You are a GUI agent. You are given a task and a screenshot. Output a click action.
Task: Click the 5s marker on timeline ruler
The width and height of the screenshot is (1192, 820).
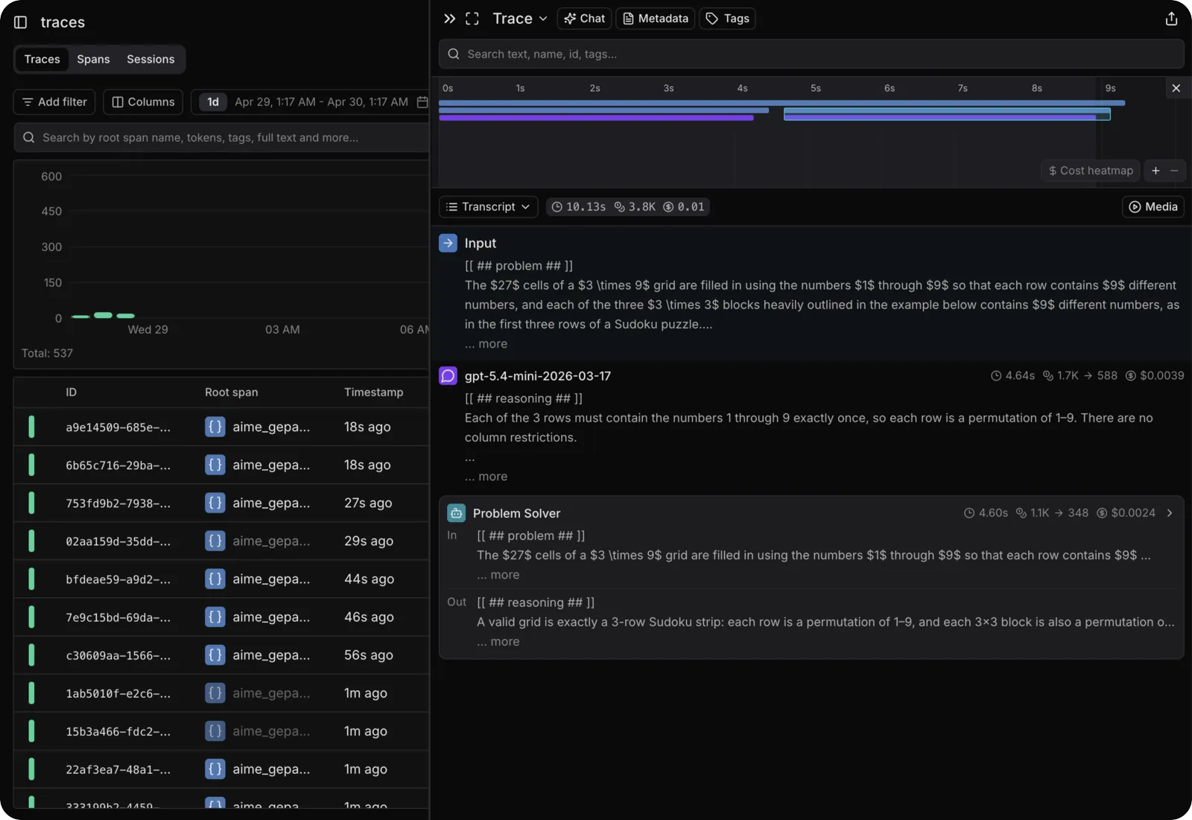click(x=816, y=88)
